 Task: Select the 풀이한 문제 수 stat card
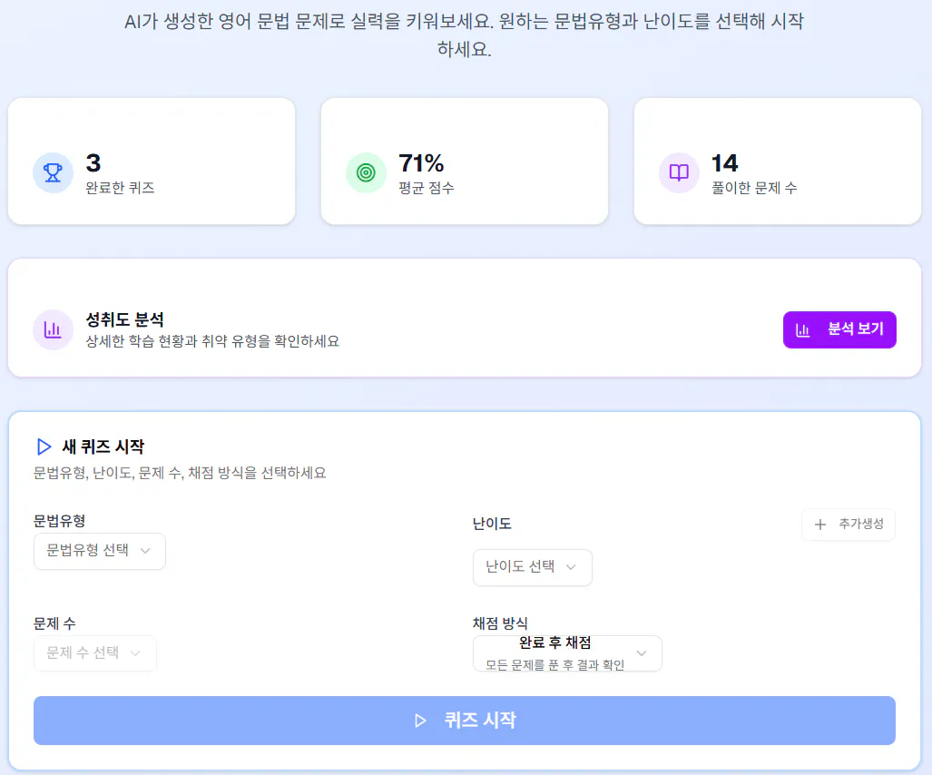click(x=777, y=162)
